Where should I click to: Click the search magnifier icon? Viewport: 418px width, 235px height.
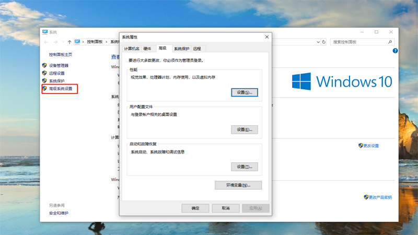point(390,42)
